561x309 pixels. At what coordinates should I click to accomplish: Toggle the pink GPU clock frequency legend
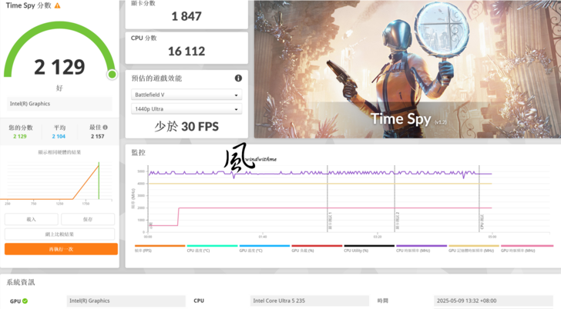pos(527,246)
